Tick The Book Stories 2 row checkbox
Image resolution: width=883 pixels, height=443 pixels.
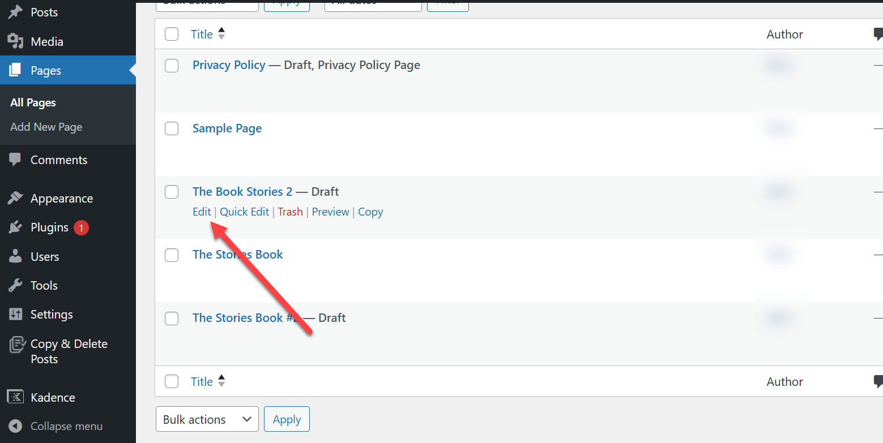point(172,192)
